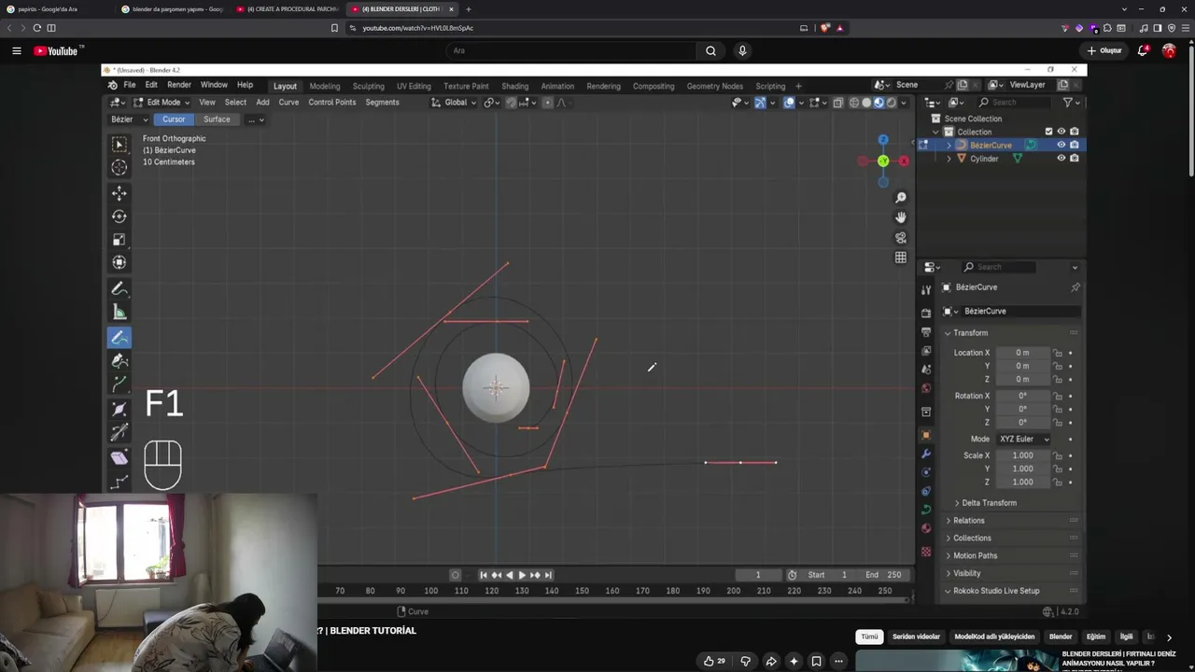The image size is (1195, 672).
Task: Switch to the Modeling workspace tab
Action: (x=325, y=86)
